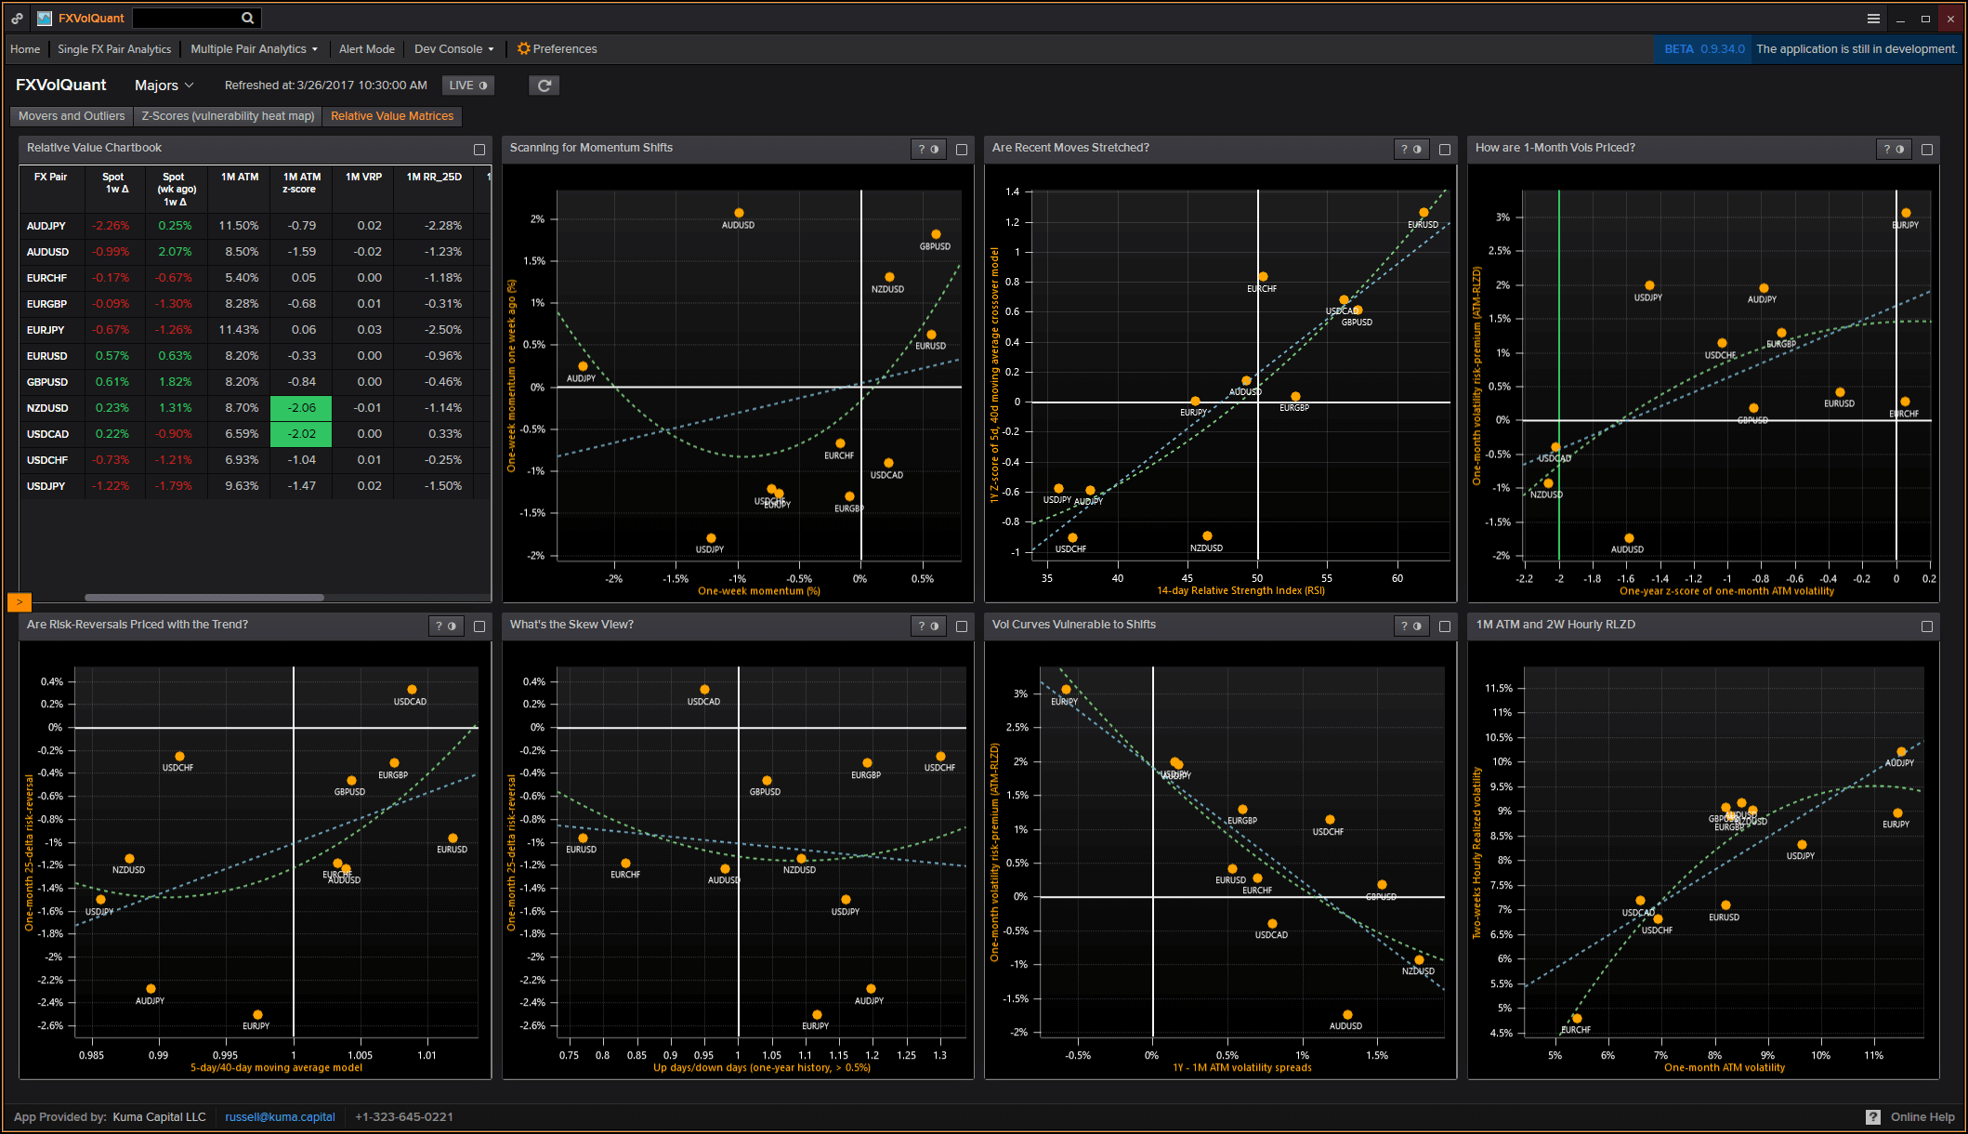Open the Majors dropdown
This screenshot has width=1968, height=1134.
(163, 85)
